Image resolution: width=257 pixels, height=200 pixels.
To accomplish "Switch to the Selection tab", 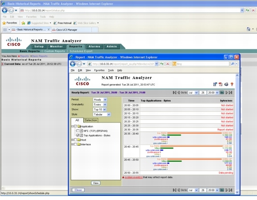I will [x=91, y=120].
